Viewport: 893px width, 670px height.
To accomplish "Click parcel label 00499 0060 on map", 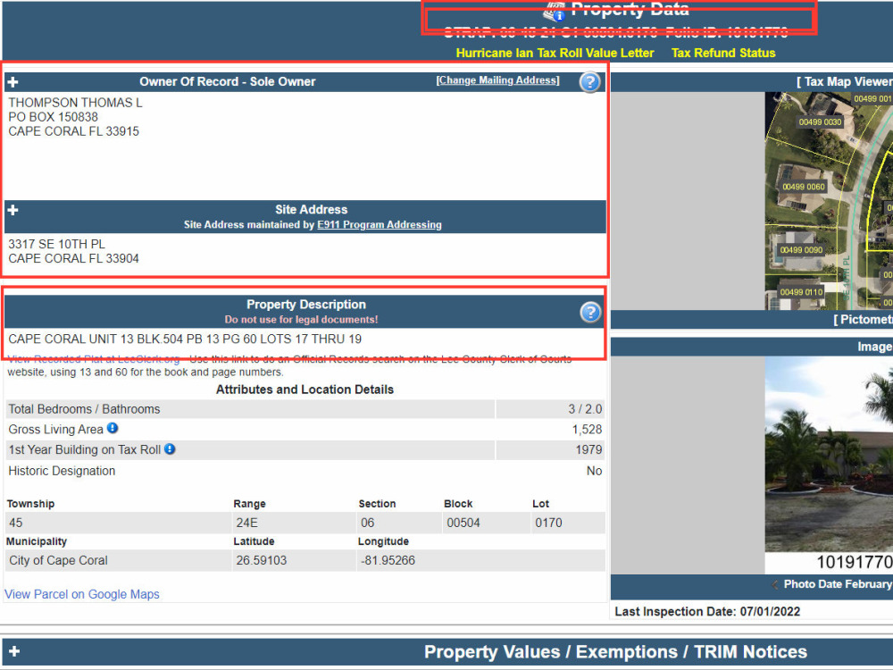I will (x=803, y=187).
